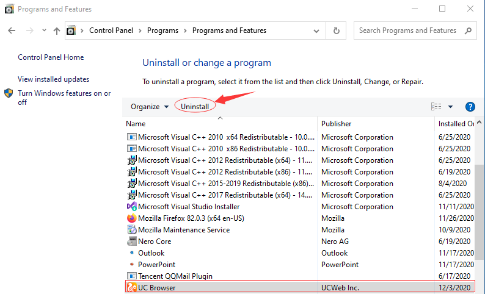Open address bar history dropdown

316,31
